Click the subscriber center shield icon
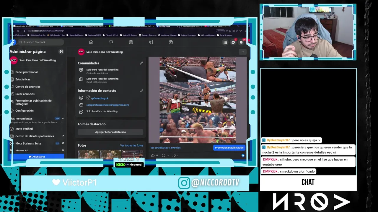Viewport: 378px width, 212px height. [x=81, y=70]
